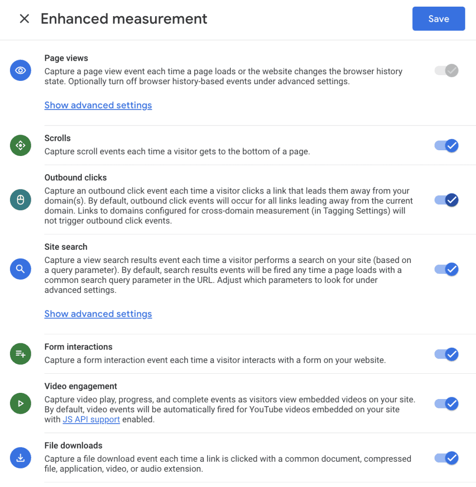Click the eye icon next to Page views
476x487 pixels.
click(20, 70)
